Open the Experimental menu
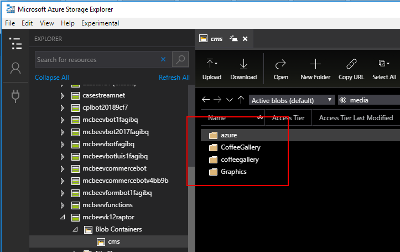 tap(100, 23)
